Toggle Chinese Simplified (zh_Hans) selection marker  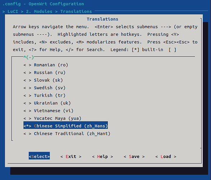tap(27, 126)
